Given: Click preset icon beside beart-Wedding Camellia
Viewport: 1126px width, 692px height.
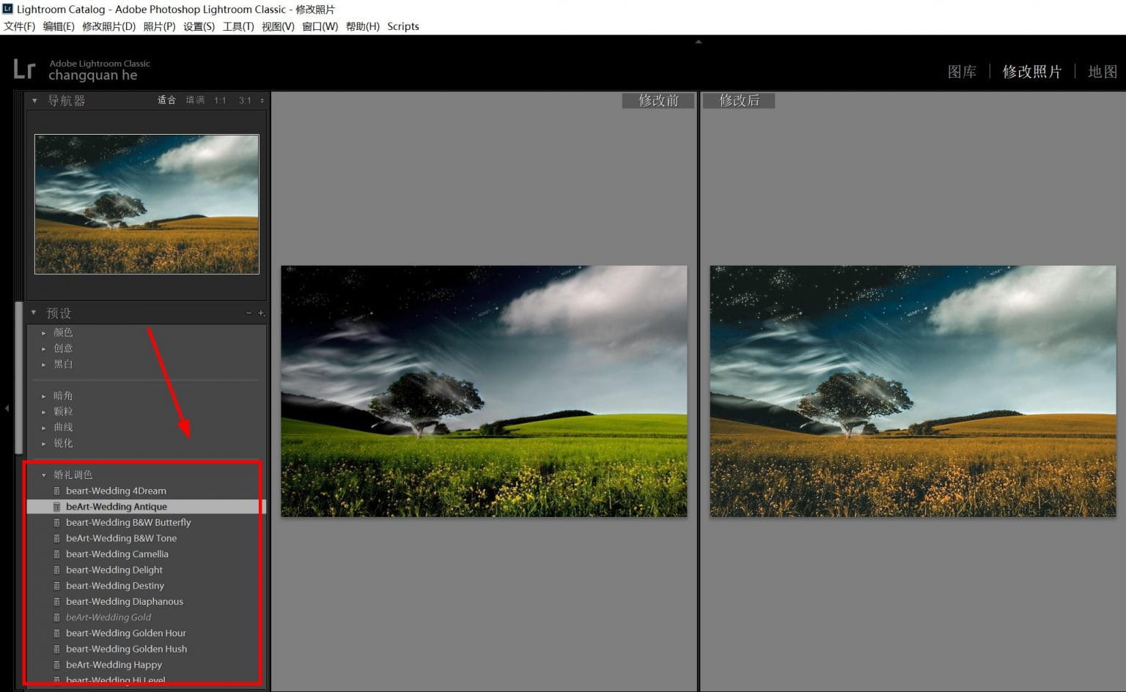Looking at the screenshot, I should pos(56,554).
